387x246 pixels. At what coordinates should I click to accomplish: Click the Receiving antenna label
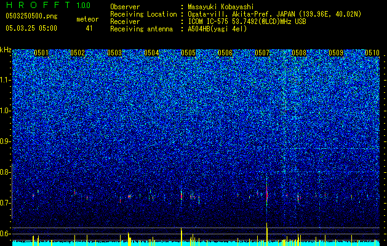142,29
